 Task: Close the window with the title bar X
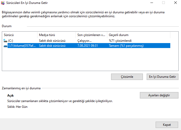click(176, 3)
